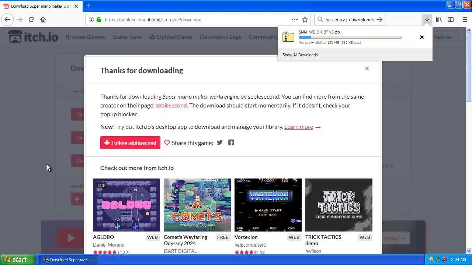This screenshot has width=472, height=265.
Task: Click the Learn more link
Action: point(299,127)
